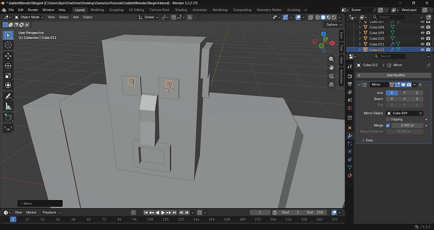This screenshot has height=230, width=434.
Task: Disable Cube.010 render camera icon
Action: pos(428,38)
